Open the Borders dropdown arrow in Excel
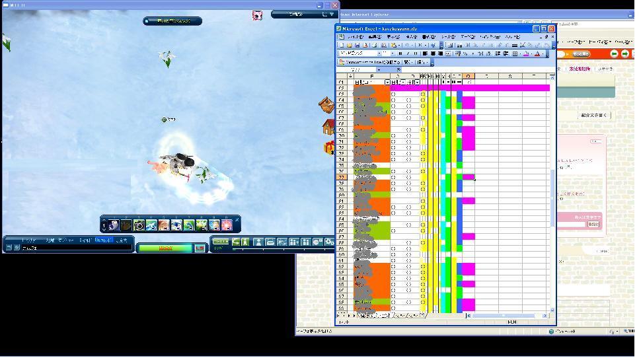 [520, 54]
